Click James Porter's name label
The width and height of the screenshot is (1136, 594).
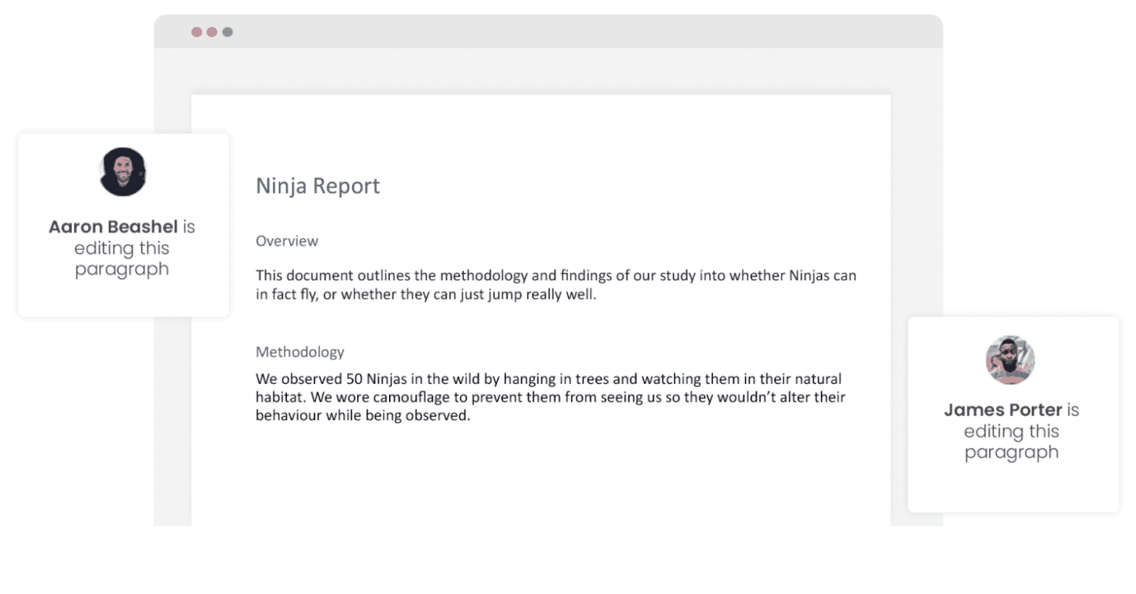(x=1004, y=409)
